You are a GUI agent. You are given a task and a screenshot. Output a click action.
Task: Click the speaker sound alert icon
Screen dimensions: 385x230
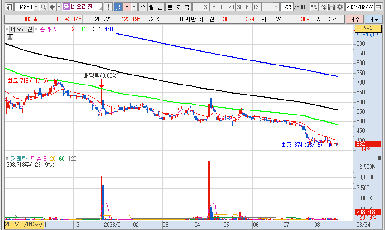pos(52,7)
